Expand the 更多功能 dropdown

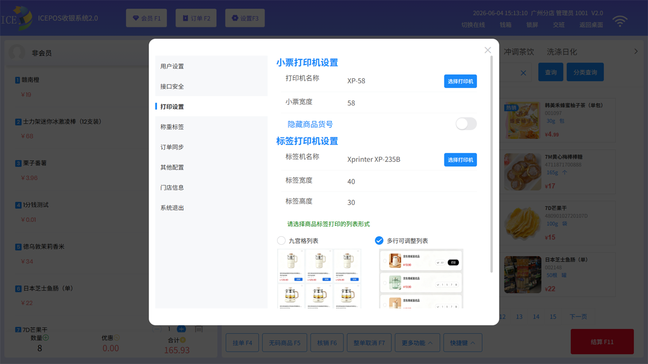click(x=417, y=343)
